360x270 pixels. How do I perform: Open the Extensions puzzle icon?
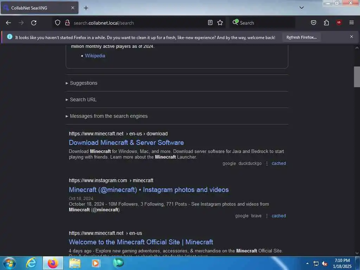click(x=326, y=22)
